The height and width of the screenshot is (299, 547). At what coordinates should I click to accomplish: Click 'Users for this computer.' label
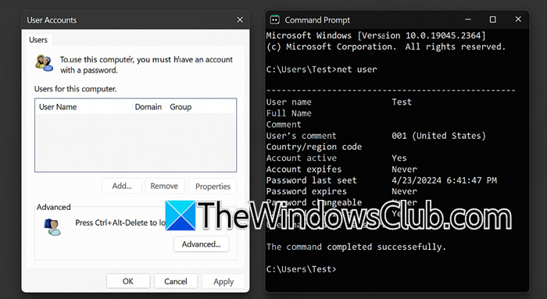[76, 89]
